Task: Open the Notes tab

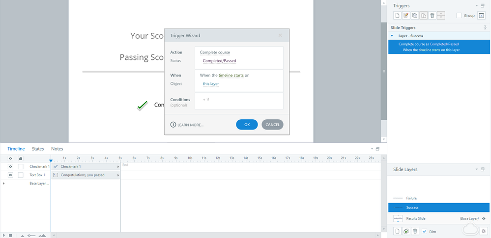Action: (x=57, y=149)
